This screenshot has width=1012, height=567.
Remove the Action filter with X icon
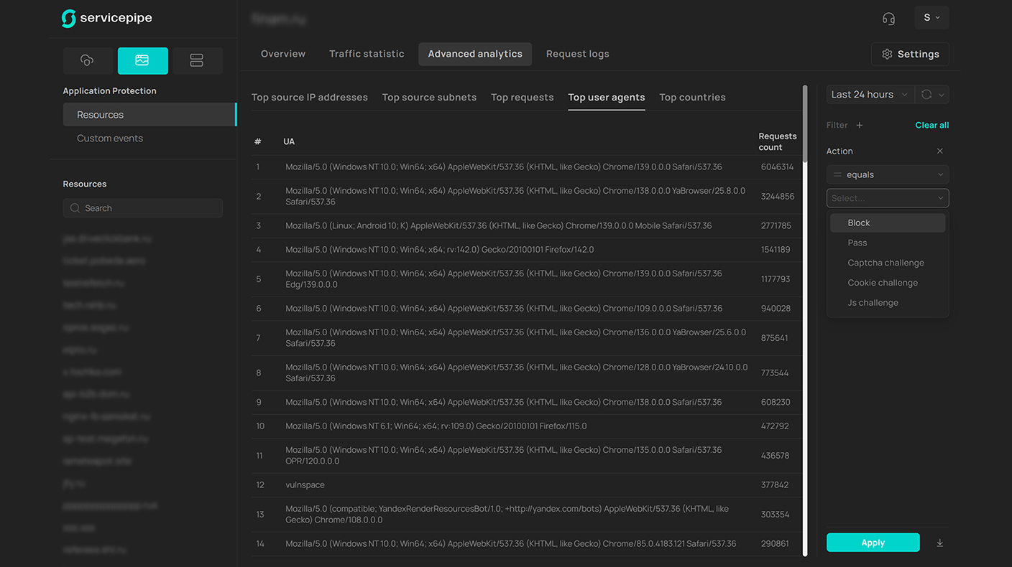[x=939, y=151]
